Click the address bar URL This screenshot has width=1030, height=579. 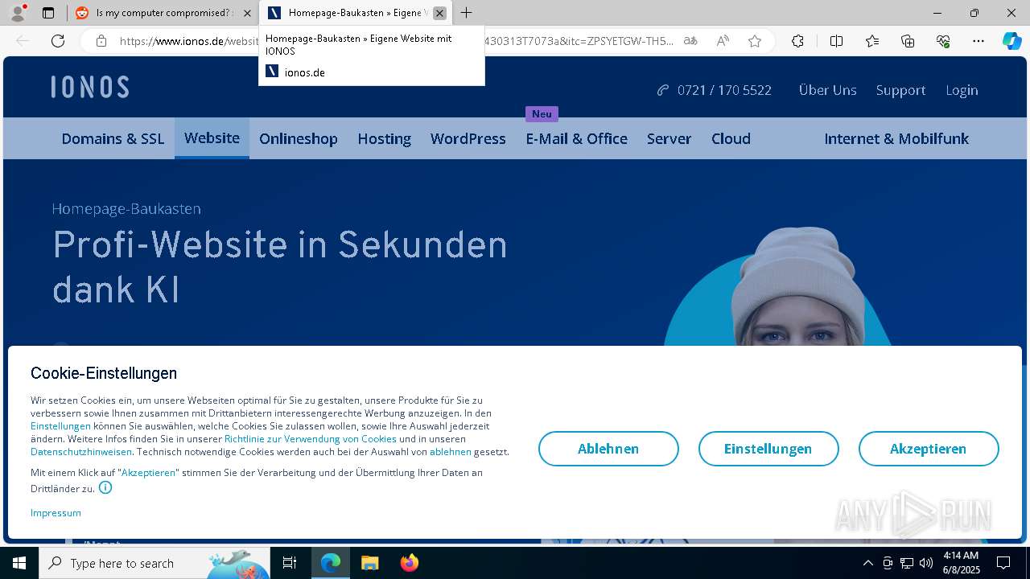(394, 41)
